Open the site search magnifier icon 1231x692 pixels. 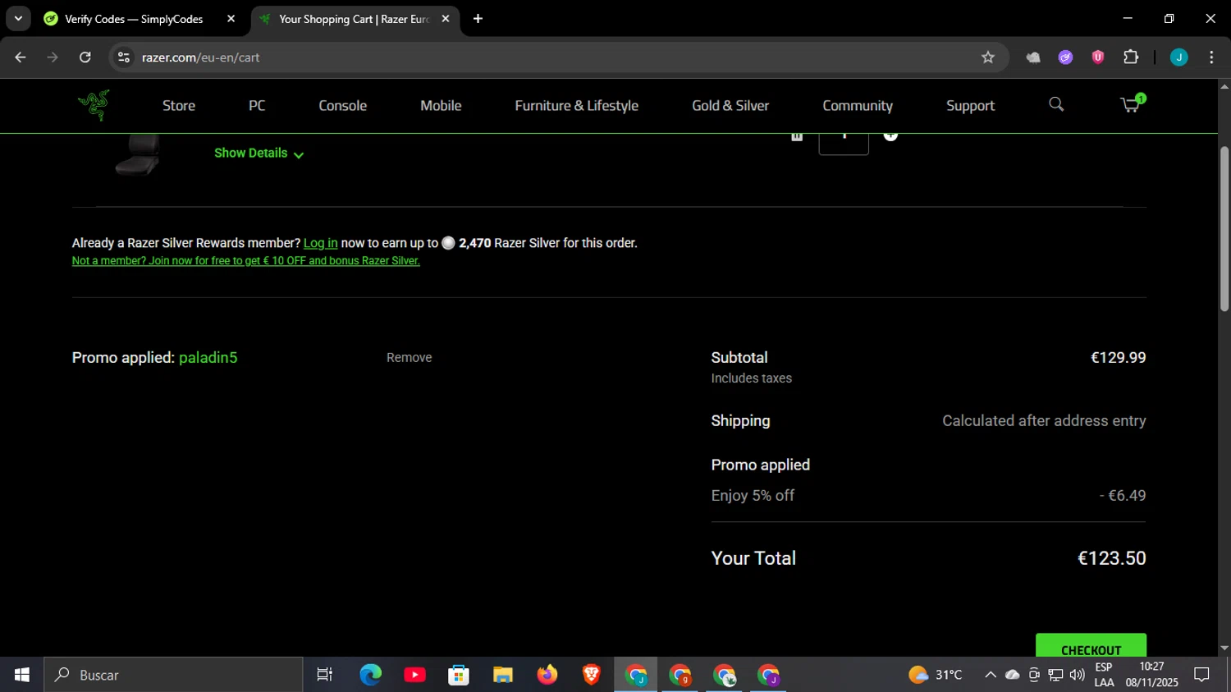[1056, 104]
